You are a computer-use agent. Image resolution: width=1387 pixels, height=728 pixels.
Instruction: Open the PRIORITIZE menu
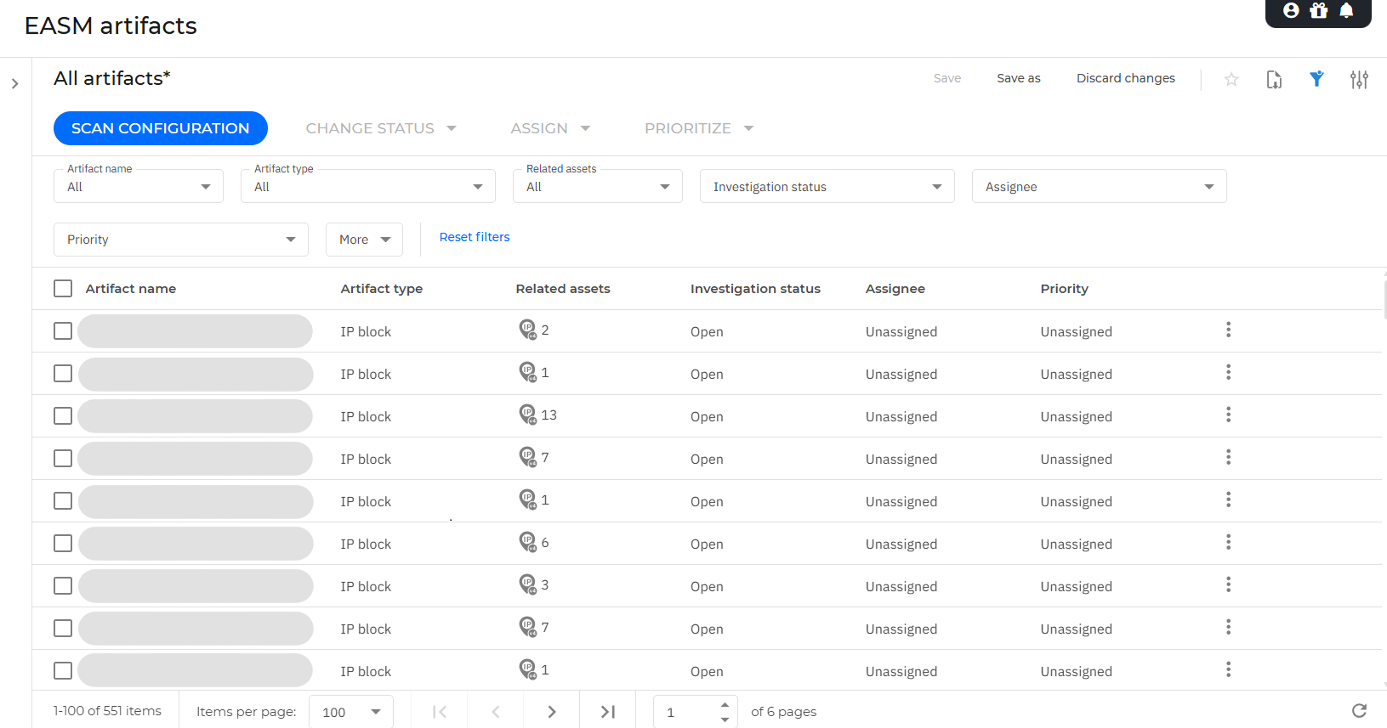(698, 128)
